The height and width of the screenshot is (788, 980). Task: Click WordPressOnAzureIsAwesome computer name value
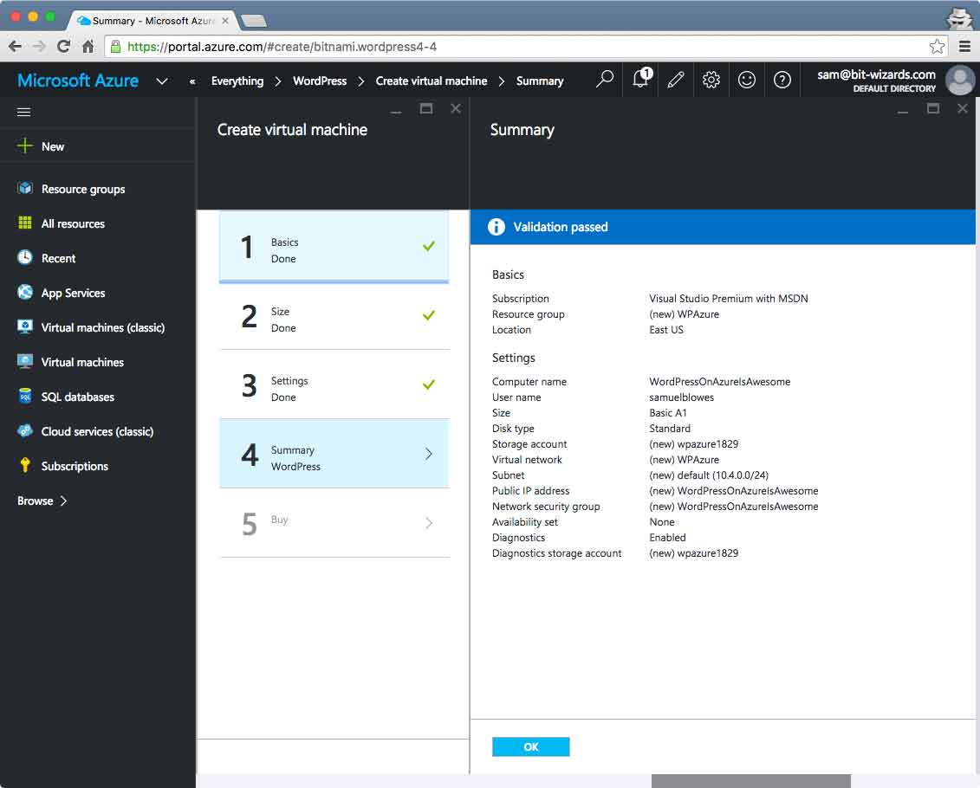click(x=719, y=382)
